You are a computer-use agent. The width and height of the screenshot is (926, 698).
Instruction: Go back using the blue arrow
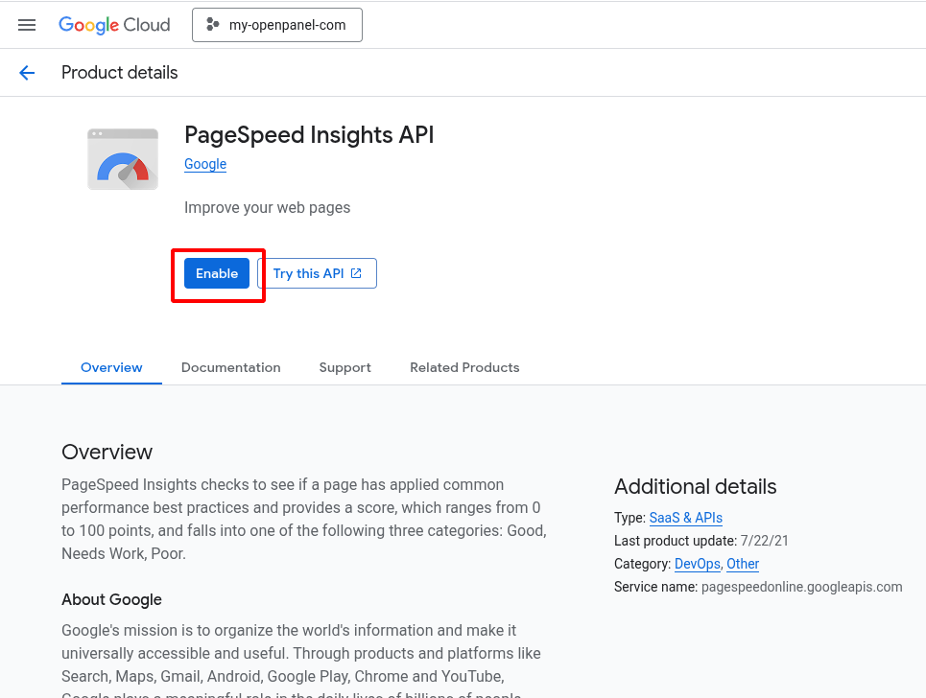(27, 73)
